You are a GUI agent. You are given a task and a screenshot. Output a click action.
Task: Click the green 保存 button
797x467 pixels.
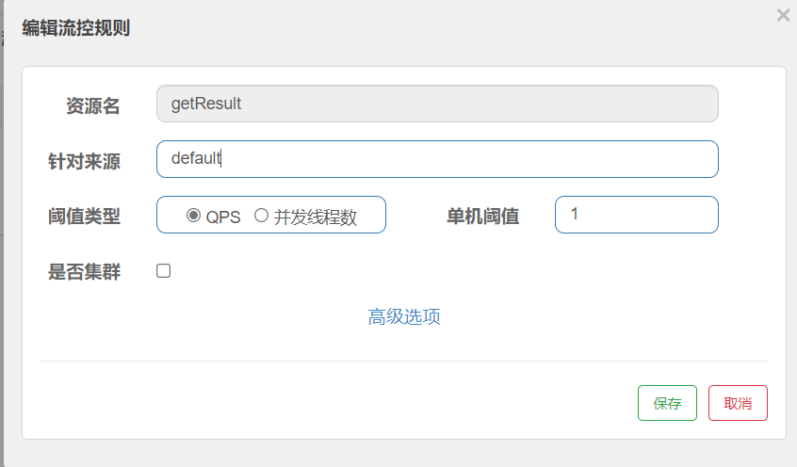coord(667,403)
